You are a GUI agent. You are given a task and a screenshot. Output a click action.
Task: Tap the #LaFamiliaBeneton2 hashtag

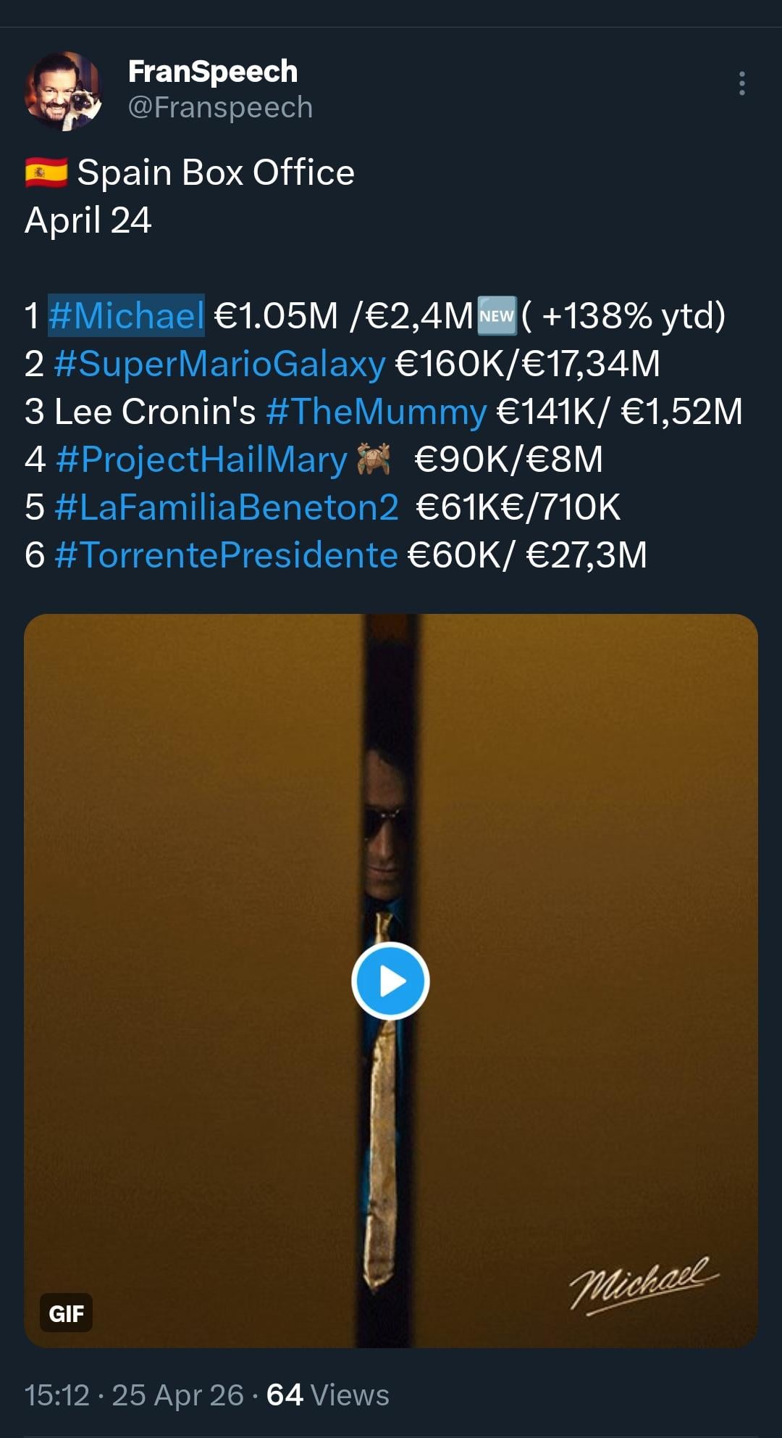coord(226,507)
